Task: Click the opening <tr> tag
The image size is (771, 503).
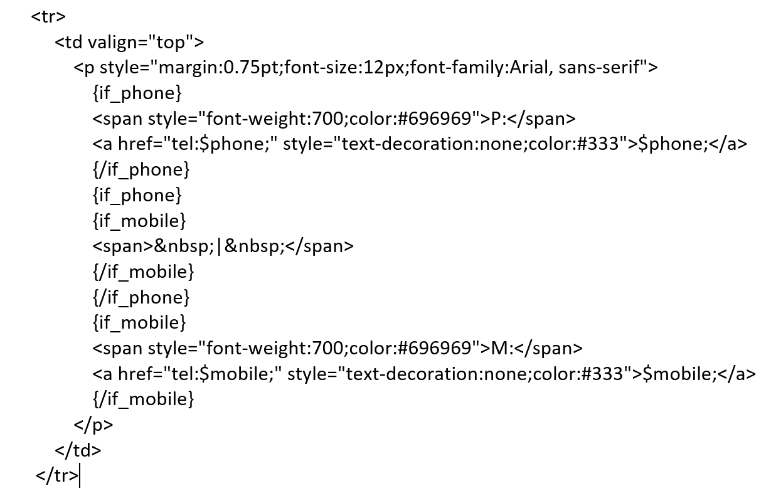Action: pyautogui.click(x=48, y=16)
